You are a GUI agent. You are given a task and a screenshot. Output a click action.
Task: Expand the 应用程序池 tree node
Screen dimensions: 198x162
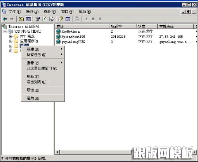(10, 41)
